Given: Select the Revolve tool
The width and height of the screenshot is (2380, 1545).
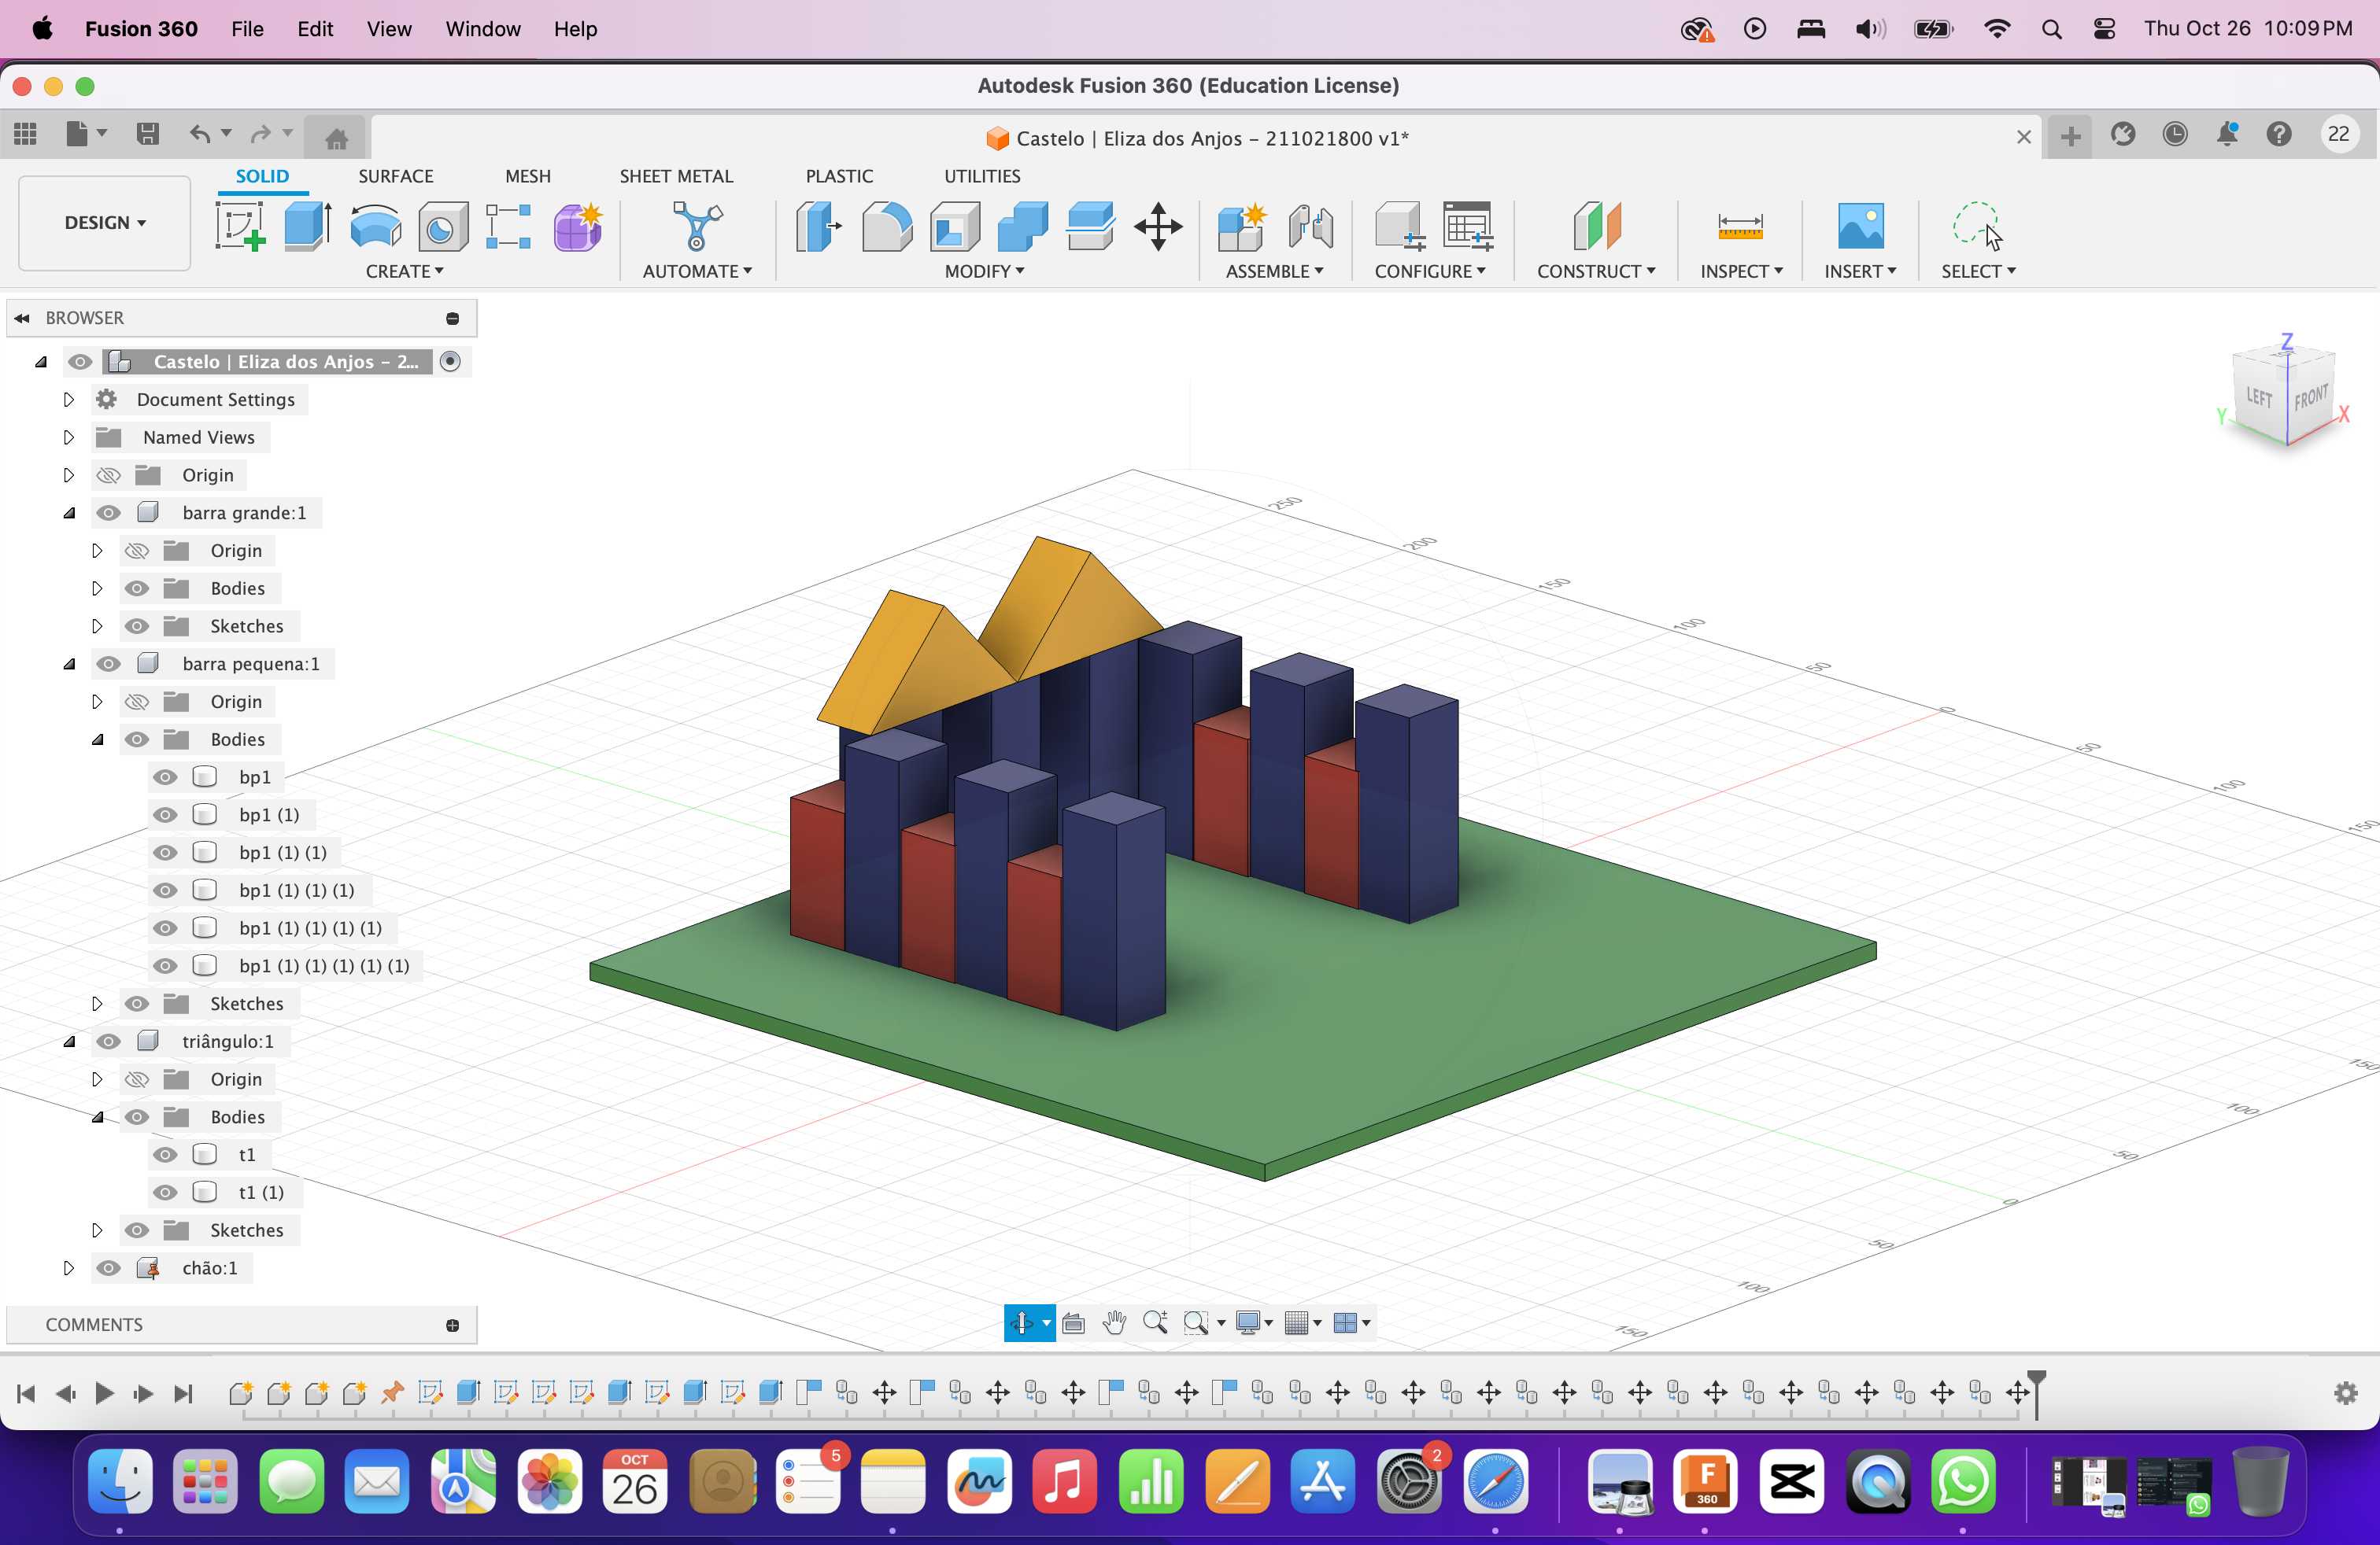Looking at the screenshot, I should coord(375,226).
